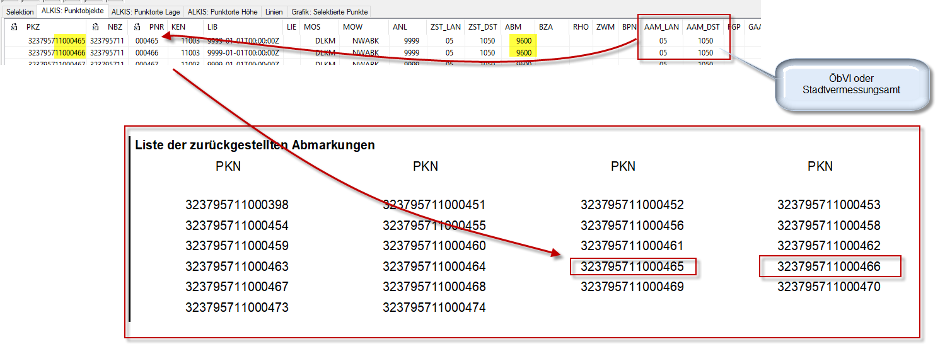Click boxed list entry 323795711000466
Viewport: 945px width, 361px height.
click(x=829, y=266)
